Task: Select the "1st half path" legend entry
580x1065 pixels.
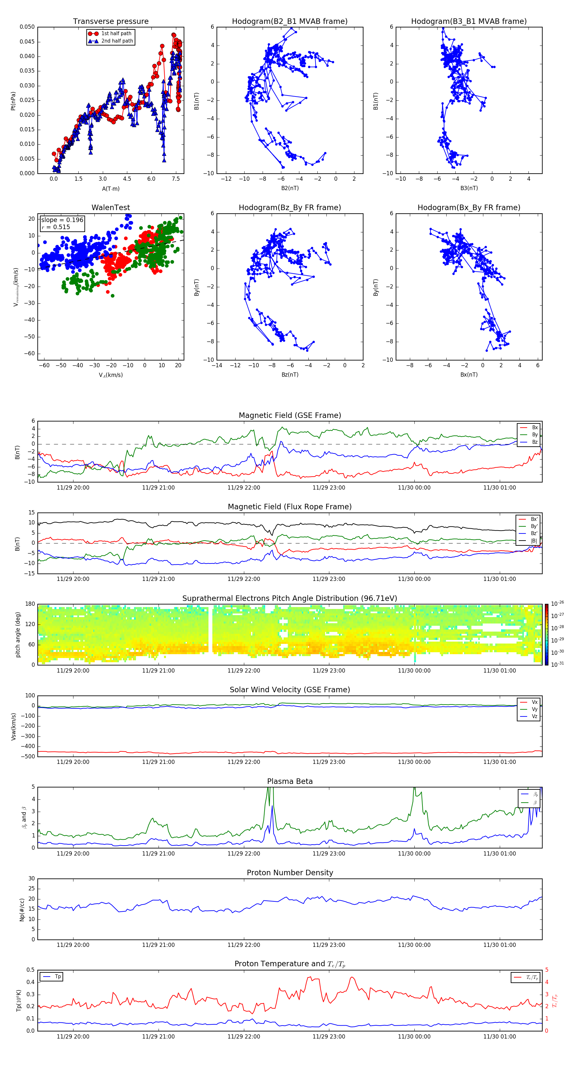Action: pos(111,34)
